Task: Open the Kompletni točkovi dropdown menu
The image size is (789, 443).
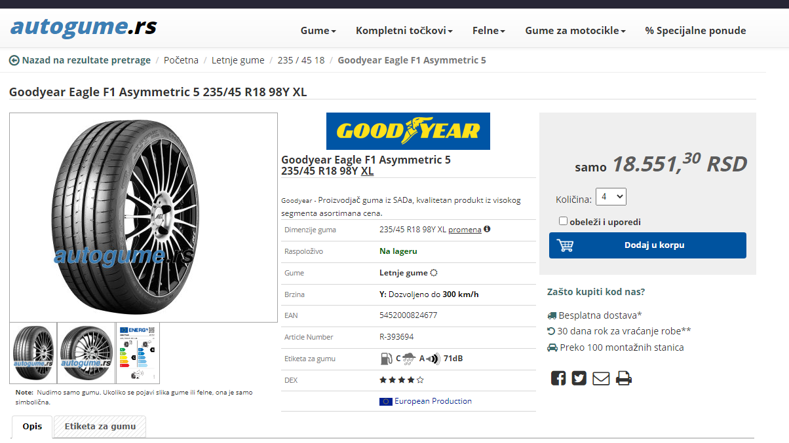Action: click(x=404, y=31)
